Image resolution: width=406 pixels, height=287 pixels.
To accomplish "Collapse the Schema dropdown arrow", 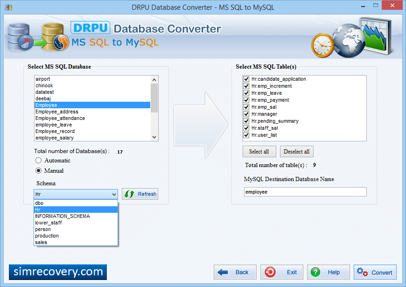I will [114, 194].
